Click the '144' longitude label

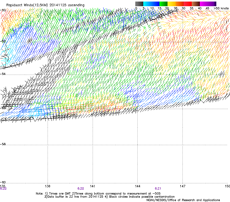(137, 186)
